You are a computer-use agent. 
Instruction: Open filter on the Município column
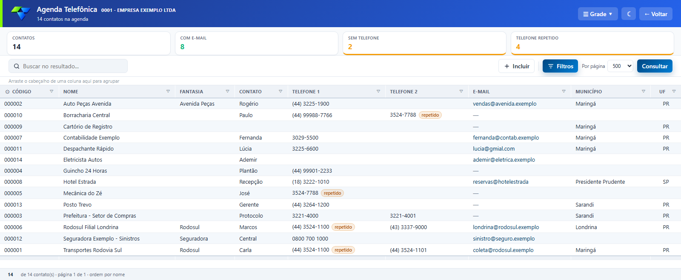coord(643,91)
